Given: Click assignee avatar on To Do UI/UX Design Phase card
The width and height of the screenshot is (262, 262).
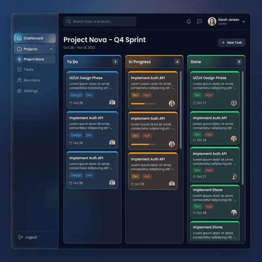Looking at the screenshot, I should click(x=112, y=103).
